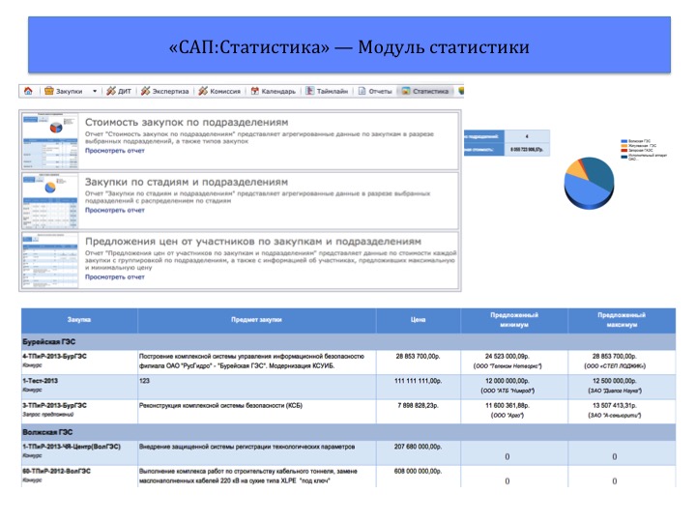View report link under Закупки по стадиям
This screenshot has height=522, width=696.
pyautogui.click(x=114, y=209)
